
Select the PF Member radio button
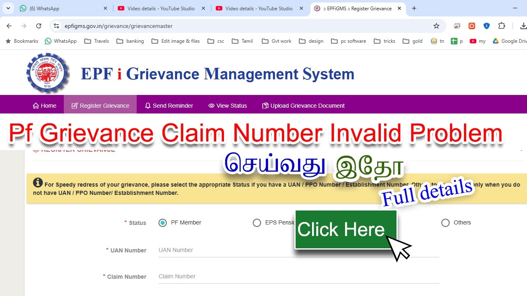pos(163,223)
